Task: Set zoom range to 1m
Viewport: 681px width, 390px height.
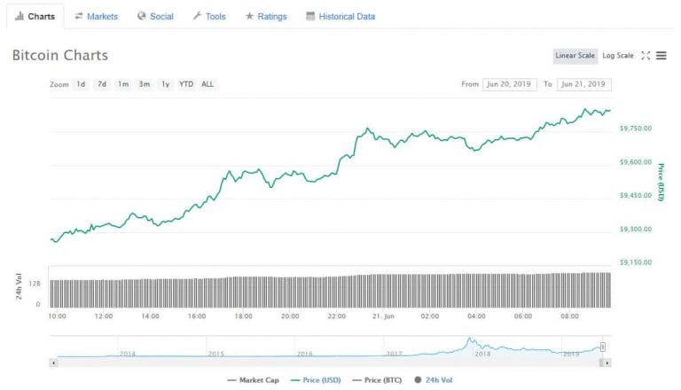Action: pyautogui.click(x=123, y=84)
